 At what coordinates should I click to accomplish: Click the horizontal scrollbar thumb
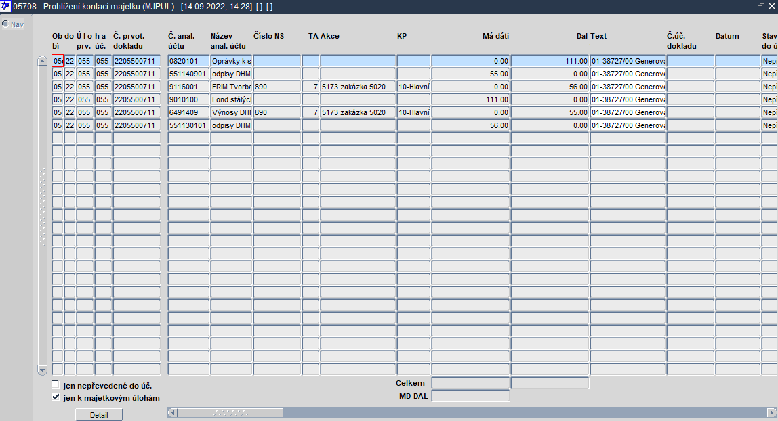230,413
